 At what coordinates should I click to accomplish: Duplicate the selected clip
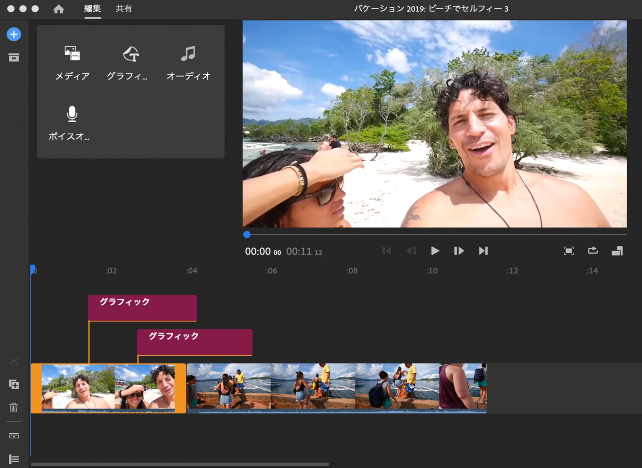[x=14, y=384]
